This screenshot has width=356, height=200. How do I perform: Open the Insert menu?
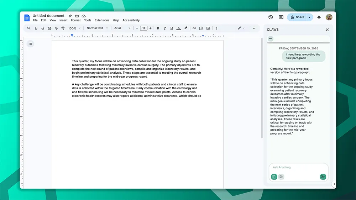(x=63, y=20)
